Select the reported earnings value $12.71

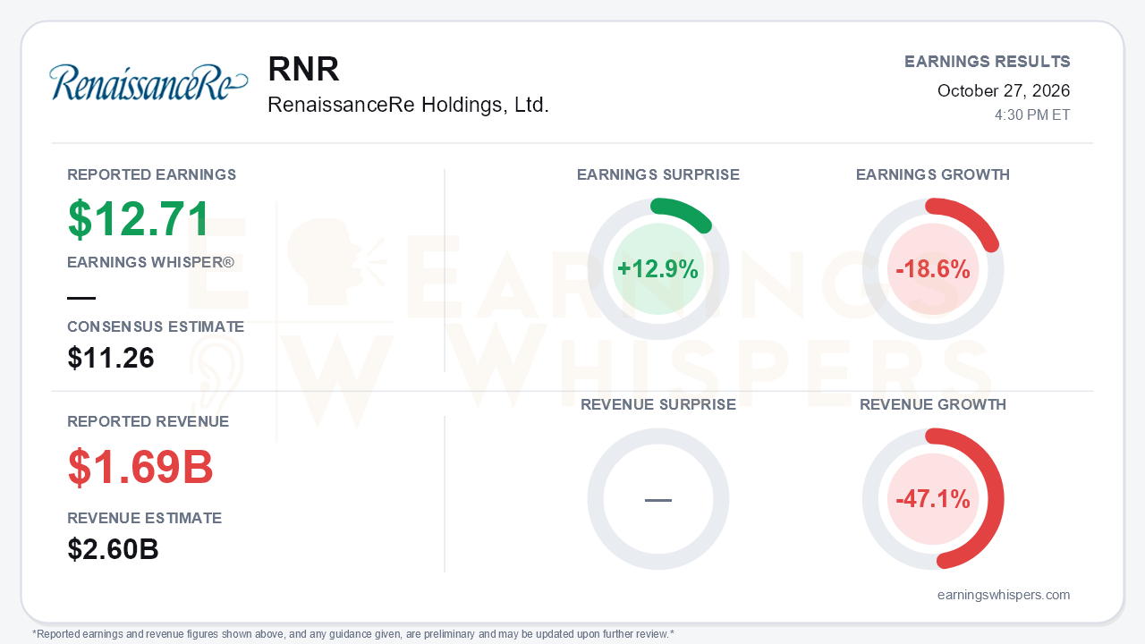tap(139, 219)
